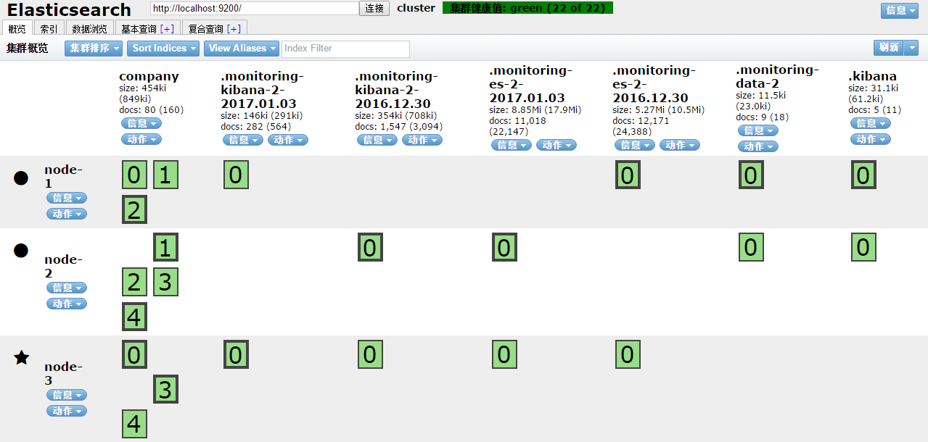Open 动作 dropdown for .monitoring-data-2
928x442 pixels.
click(x=758, y=146)
